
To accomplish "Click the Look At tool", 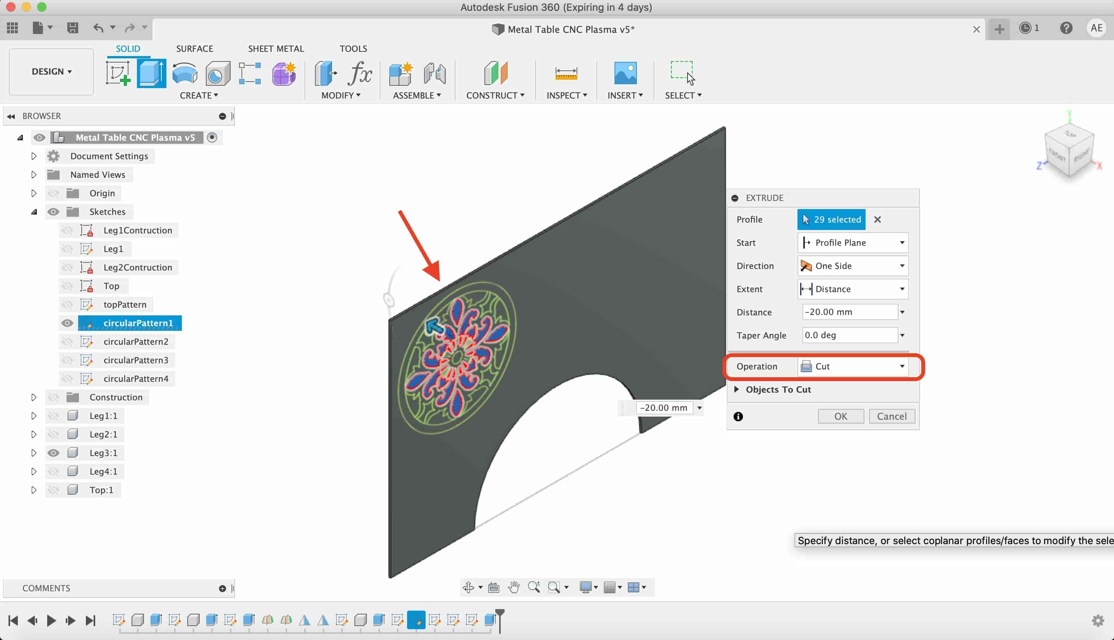I will [494, 587].
